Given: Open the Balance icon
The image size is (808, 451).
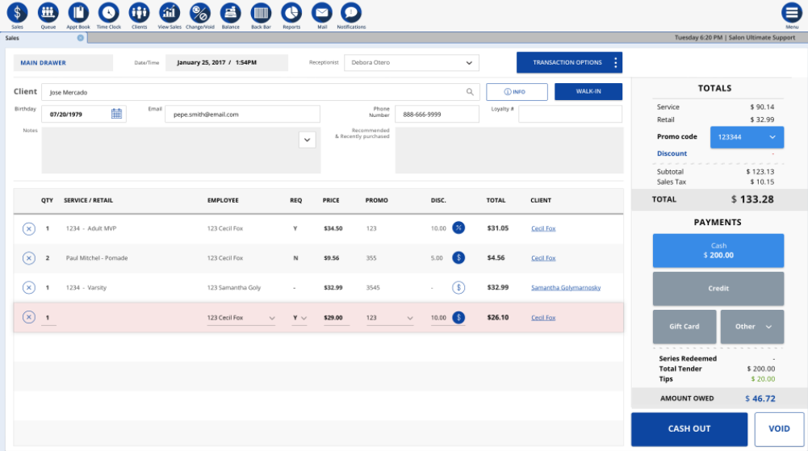Looking at the screenshot, I should click(230, 12).
